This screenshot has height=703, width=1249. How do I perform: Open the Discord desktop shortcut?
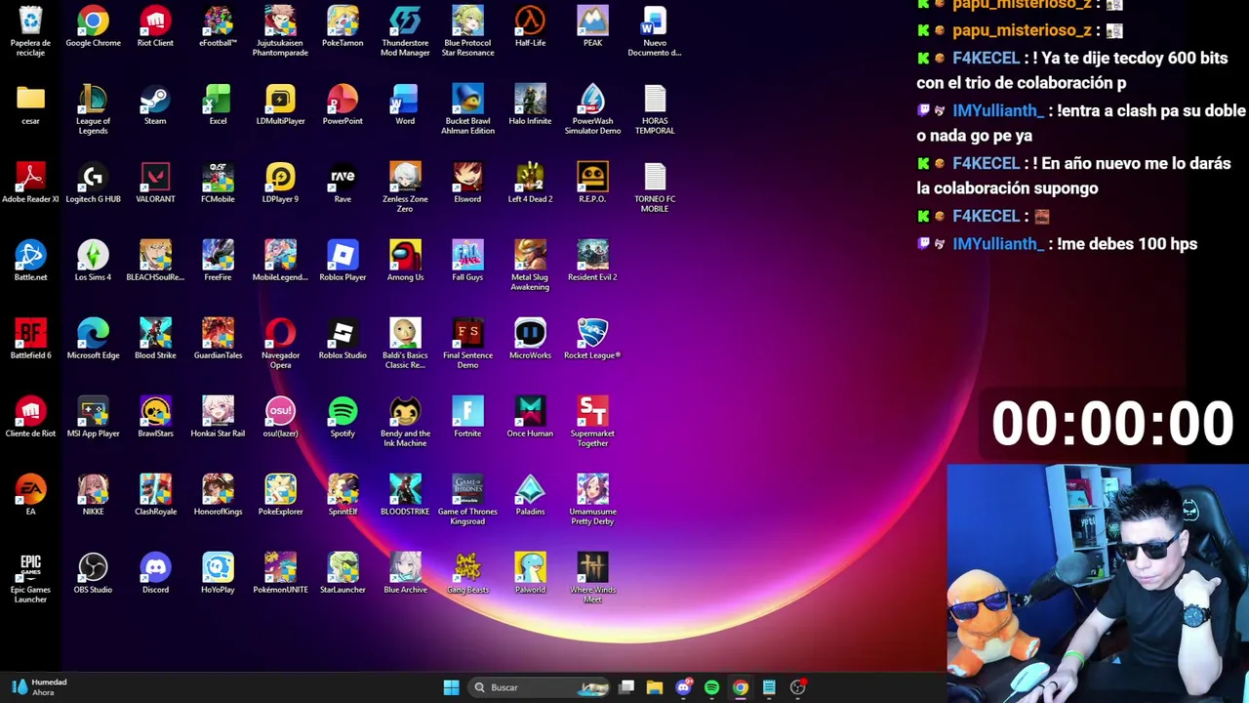pos(155,574)
